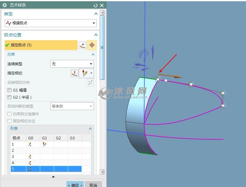Screen dimensions: 246x187
Task: Open the tangent vector type dropdown arrow
Action: (x=91, y=73)
